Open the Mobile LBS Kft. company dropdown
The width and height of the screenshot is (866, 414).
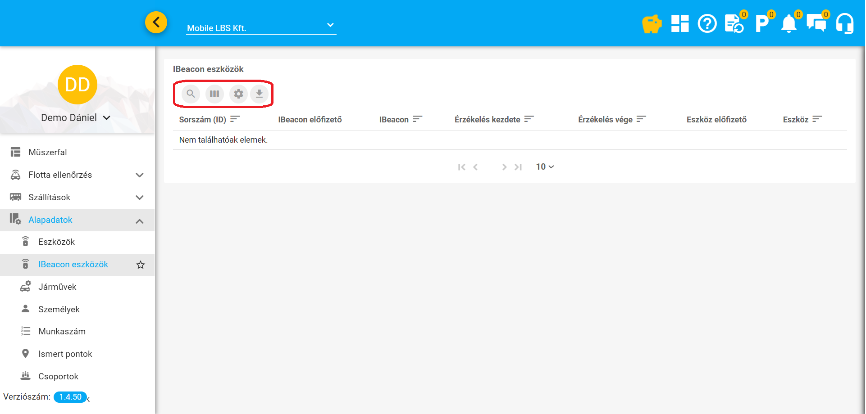tap(261, 27)
